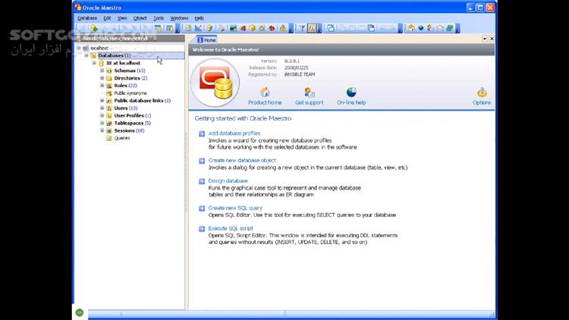The width and height of the screenshot is (569, 320).
Task: Click the arrow icon beside Execute SQL script
Action: tap(202, 229)
